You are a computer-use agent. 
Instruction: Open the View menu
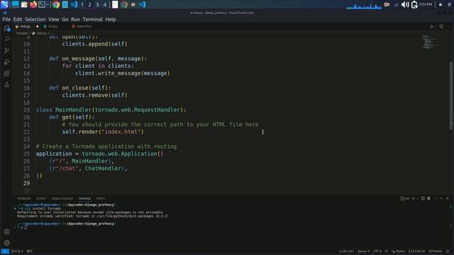(54, 19)
